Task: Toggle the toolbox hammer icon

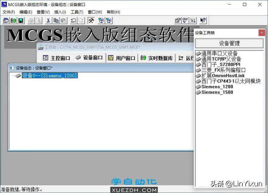Action: click(x=91, y=21)
